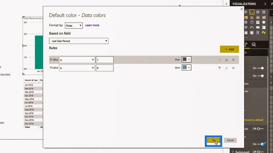273x153 pixels.
Task: Pick the treemap visualization
Action: tap(258, 22)
